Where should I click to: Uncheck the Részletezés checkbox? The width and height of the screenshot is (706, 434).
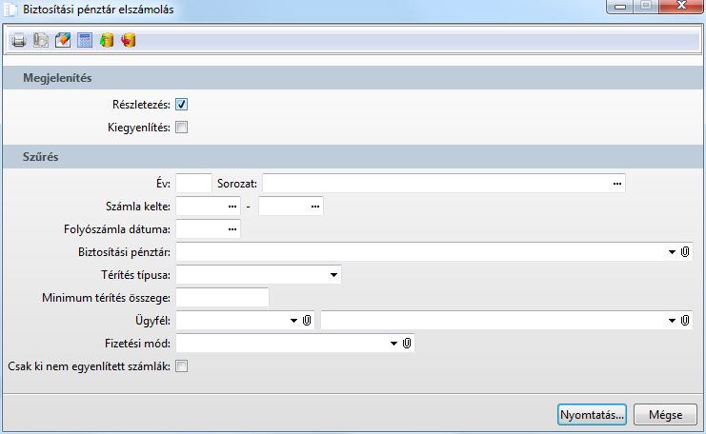181,105
